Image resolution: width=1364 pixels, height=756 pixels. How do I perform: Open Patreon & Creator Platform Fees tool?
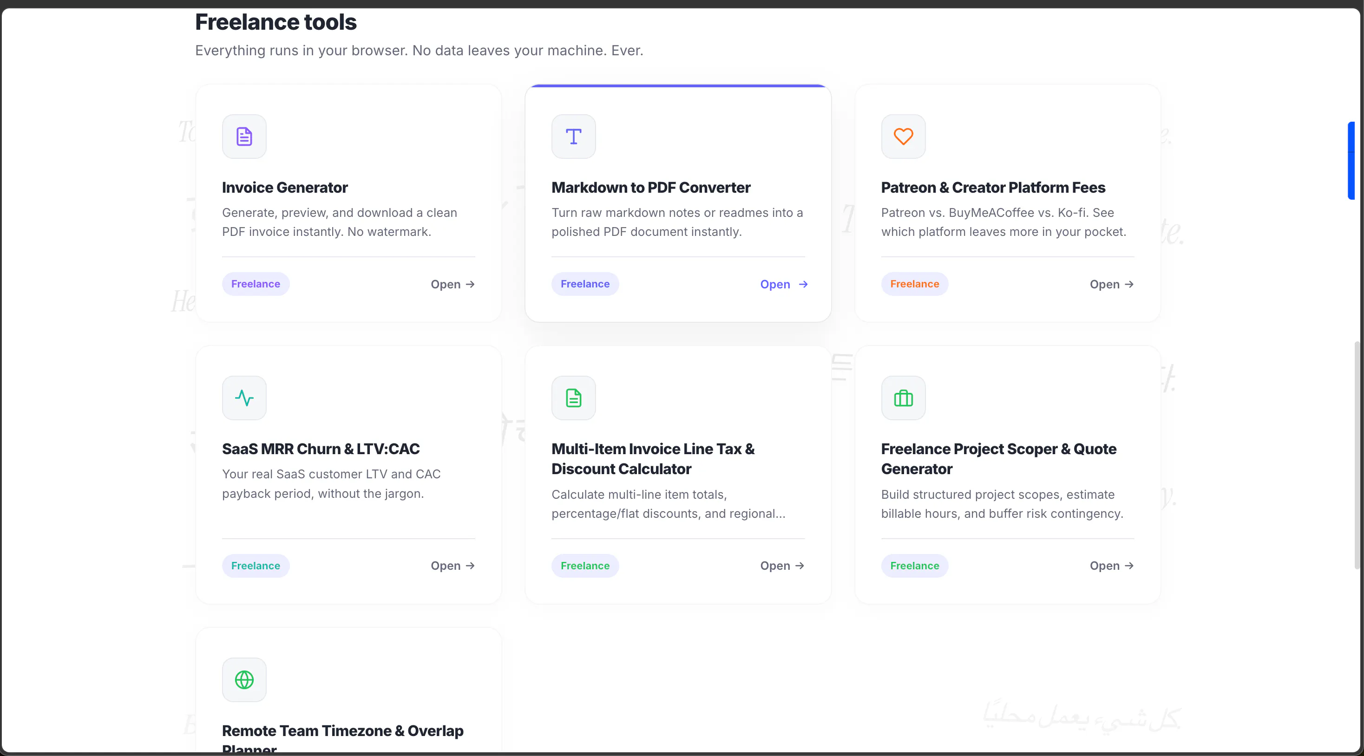(1112, 284)
